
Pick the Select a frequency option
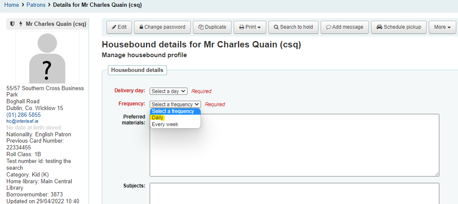click(x=173, y=111)
